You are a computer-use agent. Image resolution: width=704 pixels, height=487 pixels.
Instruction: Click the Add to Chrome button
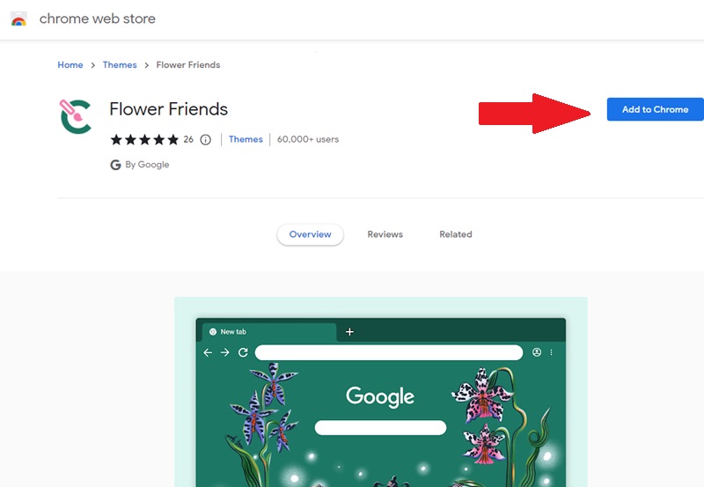pyautogui.click(x=655, y=109)
